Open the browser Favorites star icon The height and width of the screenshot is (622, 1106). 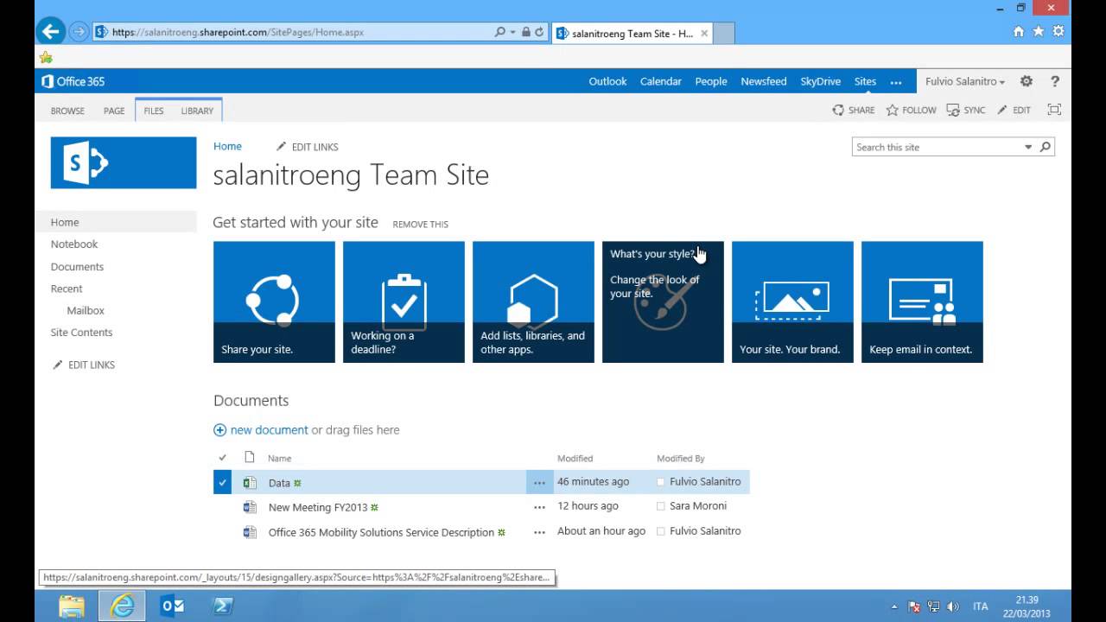[1039, 31]
